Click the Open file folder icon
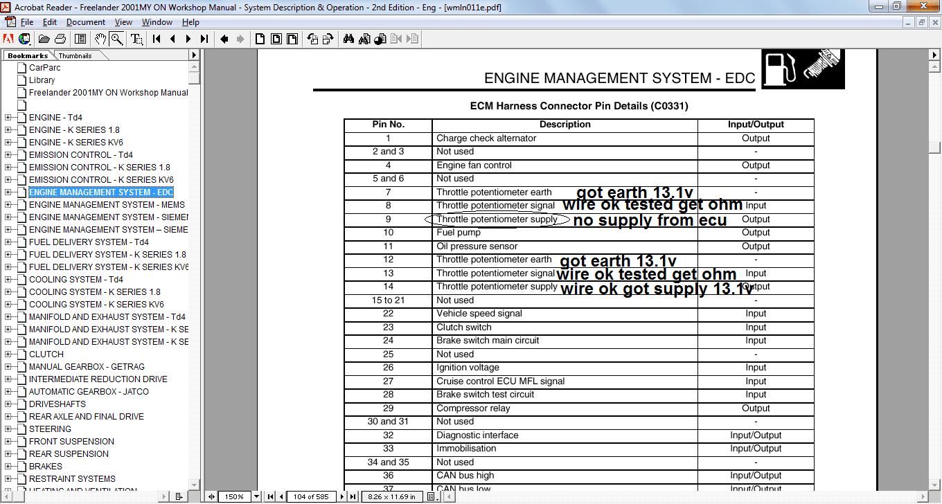 [x=44, y=39]
